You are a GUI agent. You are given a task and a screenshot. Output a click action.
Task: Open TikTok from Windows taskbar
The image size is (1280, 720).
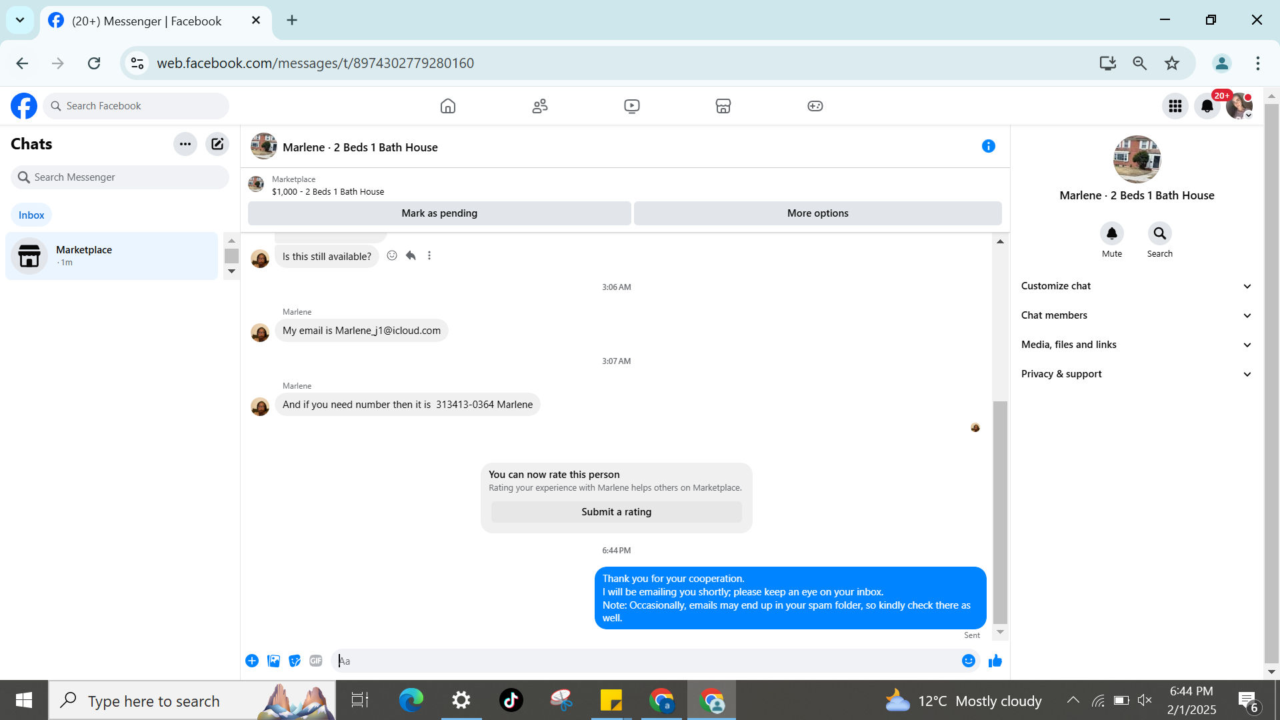click(511, 701)
